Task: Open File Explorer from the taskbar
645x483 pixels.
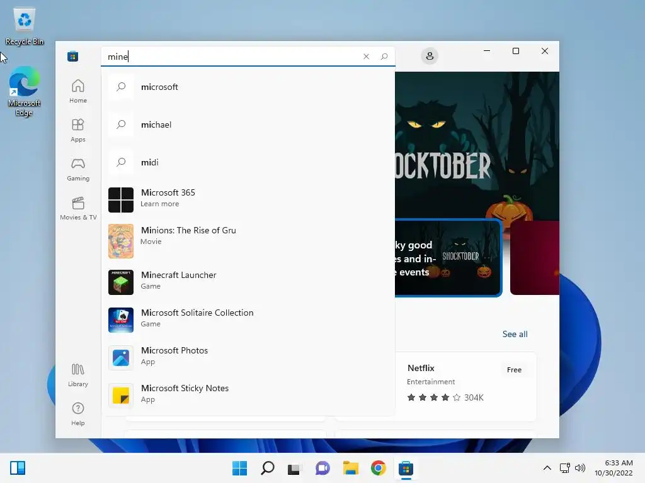Action: [x=350, y=468]
